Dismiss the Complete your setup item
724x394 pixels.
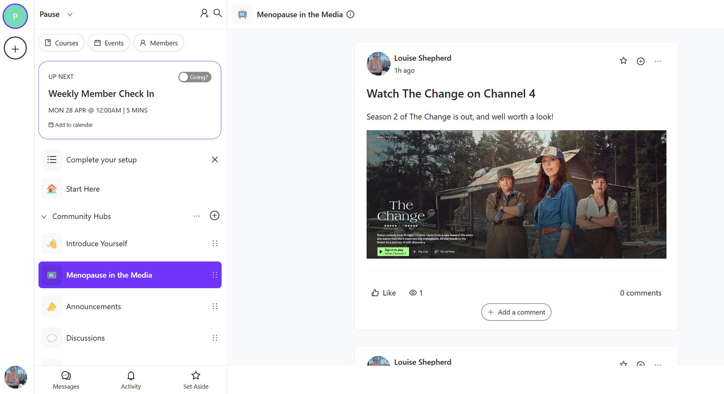215,159
